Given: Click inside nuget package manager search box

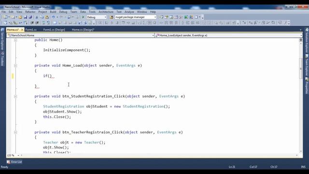Looking at the screenshot, I should pyautogui.click(x=134, y=17).
